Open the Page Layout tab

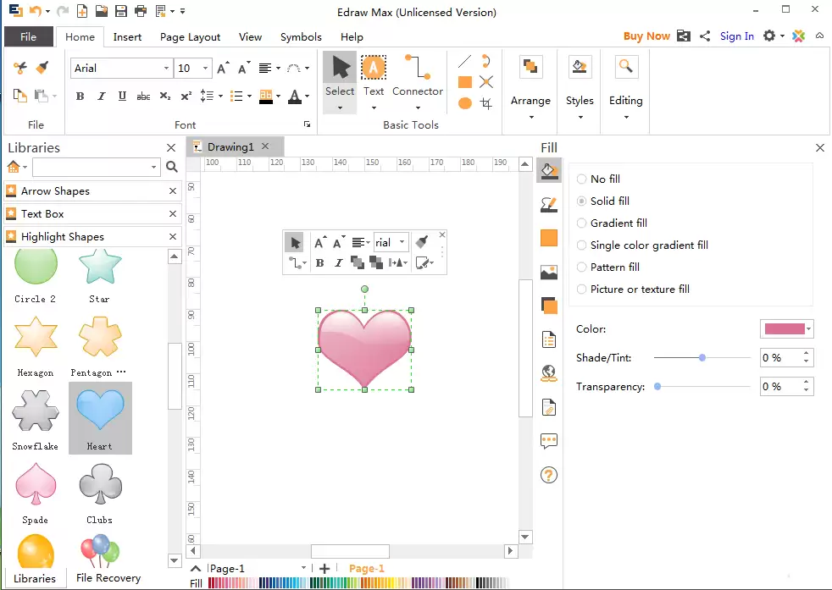[x=190, y=37]
